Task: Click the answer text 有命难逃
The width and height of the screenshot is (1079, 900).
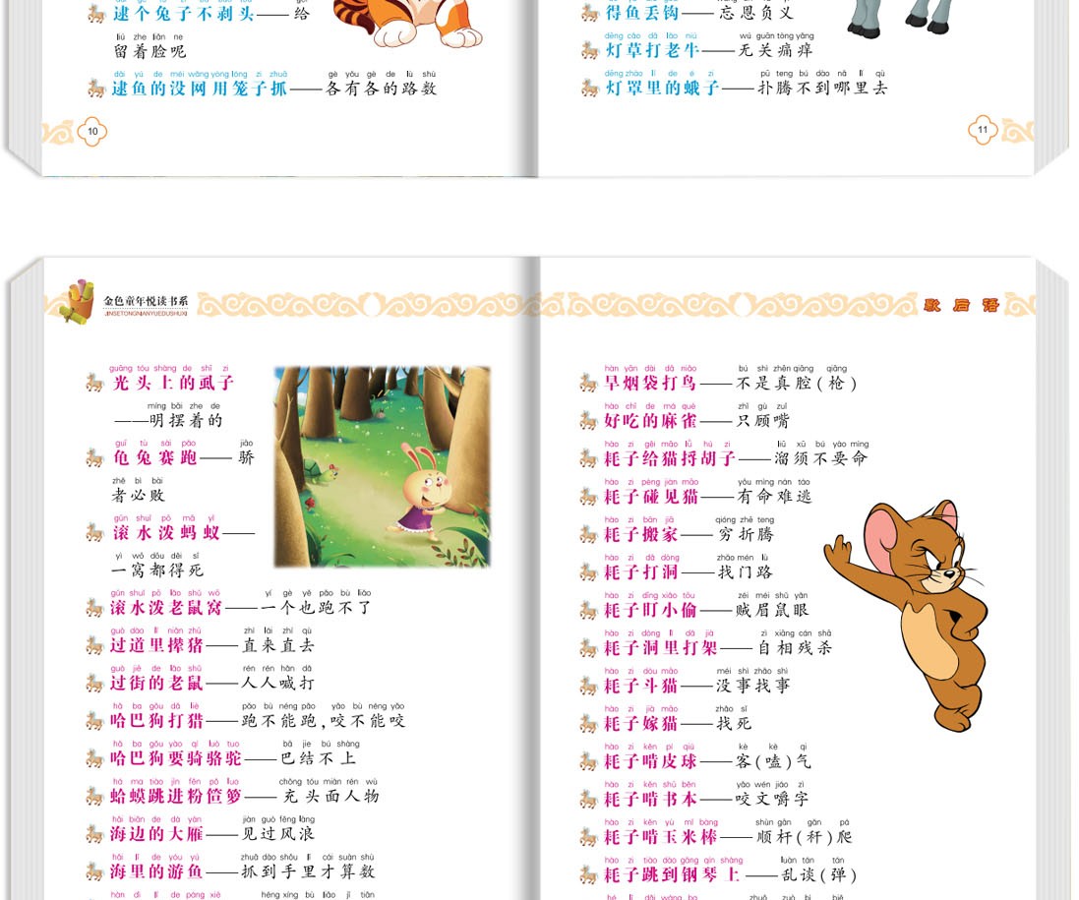Action: (775, 496)
